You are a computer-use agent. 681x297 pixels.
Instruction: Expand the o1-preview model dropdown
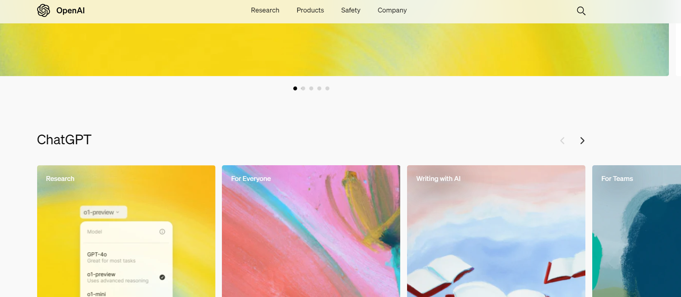[x=103, y=212]
